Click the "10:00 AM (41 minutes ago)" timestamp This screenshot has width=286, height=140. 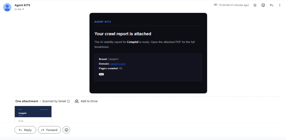(x=234, y=5)
